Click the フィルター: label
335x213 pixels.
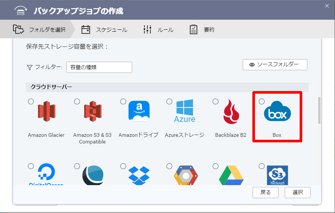[x=48, y=67]
